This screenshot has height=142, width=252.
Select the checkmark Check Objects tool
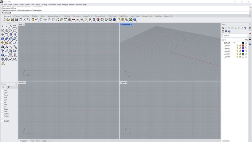(x=11, y=59)
